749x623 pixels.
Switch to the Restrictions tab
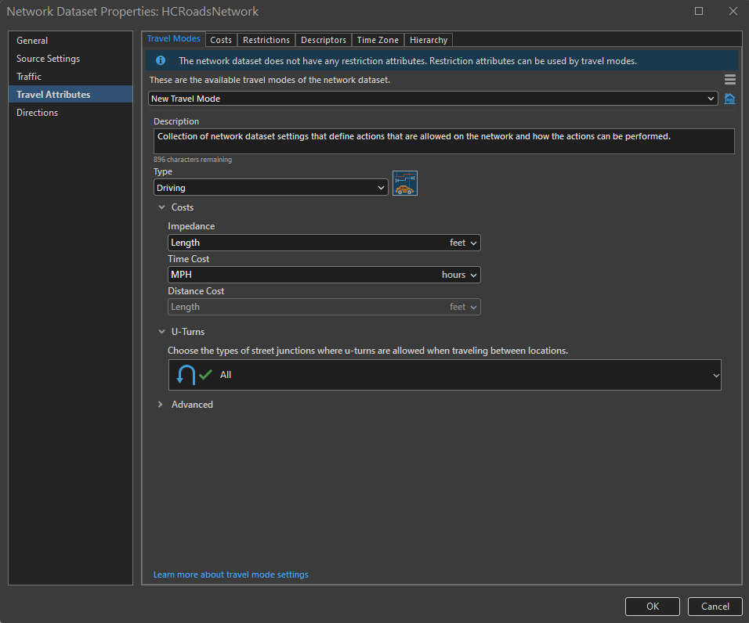266,40
